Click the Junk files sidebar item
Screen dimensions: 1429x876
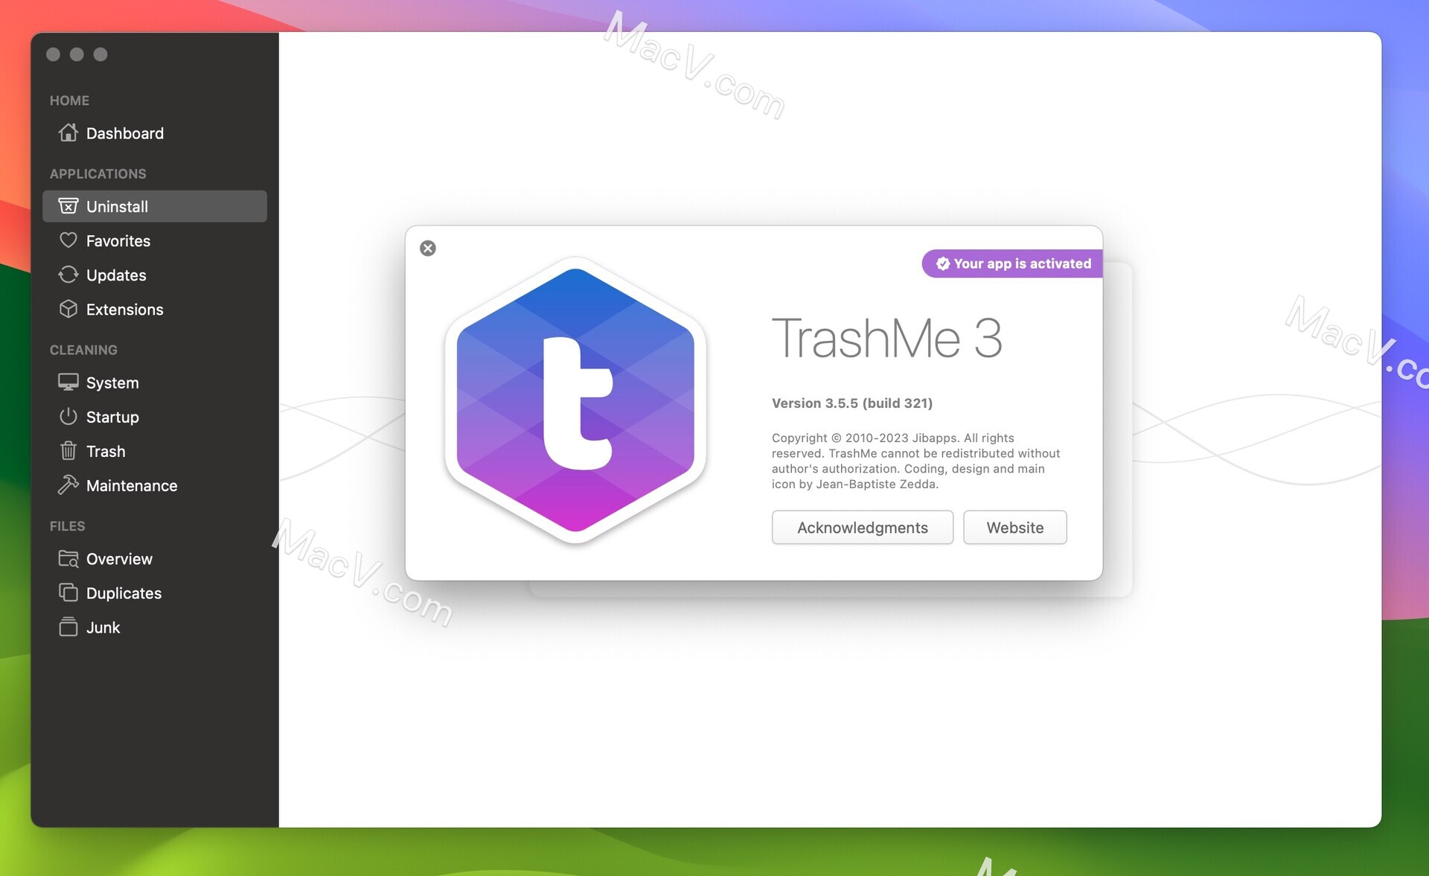pyautogui.click(x=102, y=626)
